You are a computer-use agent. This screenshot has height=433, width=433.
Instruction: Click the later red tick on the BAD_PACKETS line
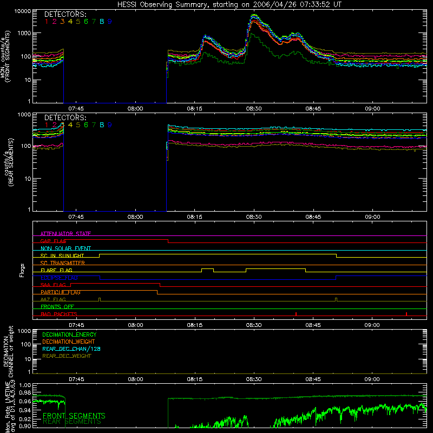406,314
